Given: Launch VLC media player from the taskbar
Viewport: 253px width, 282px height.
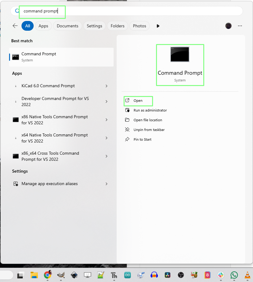Looking at the screenshot, I should (248, 275).
